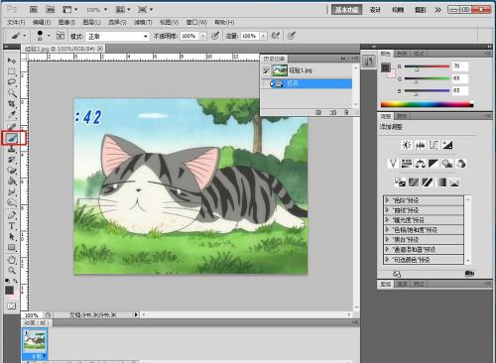Add a Gradient Map adjustment
This screenshot has height=363, width=496.
[441, 182]
